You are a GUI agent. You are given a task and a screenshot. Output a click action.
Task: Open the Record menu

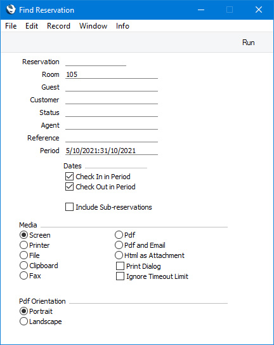pos(58,26)
